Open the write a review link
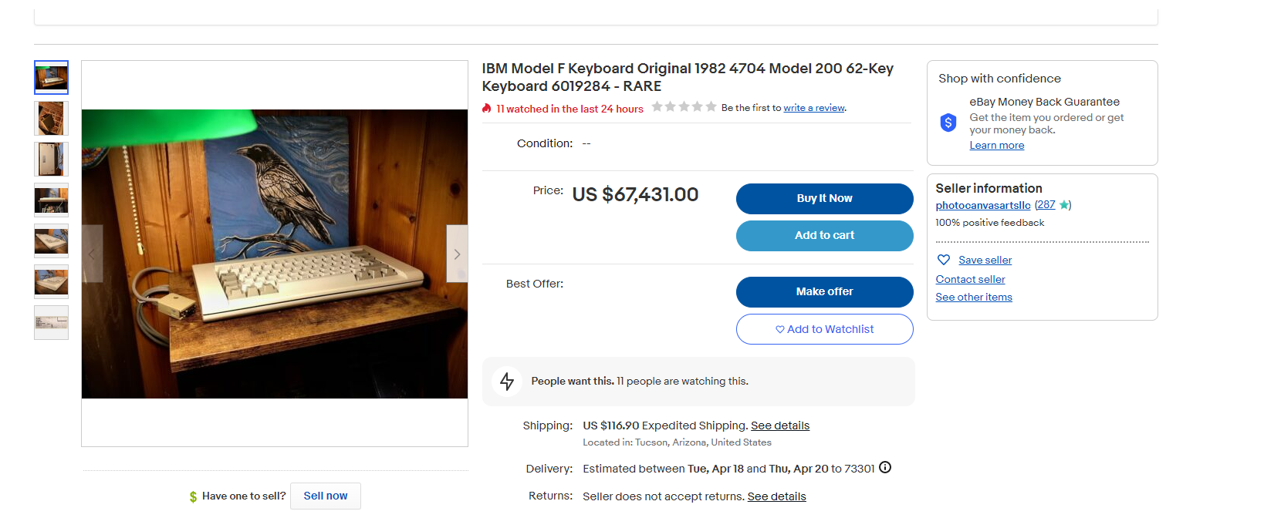 [814, 108]
